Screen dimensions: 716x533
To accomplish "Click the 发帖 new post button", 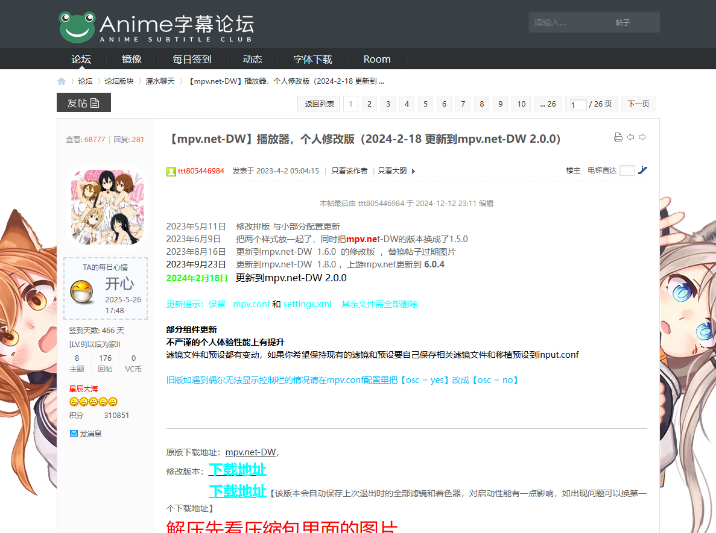I will point(84,102).
